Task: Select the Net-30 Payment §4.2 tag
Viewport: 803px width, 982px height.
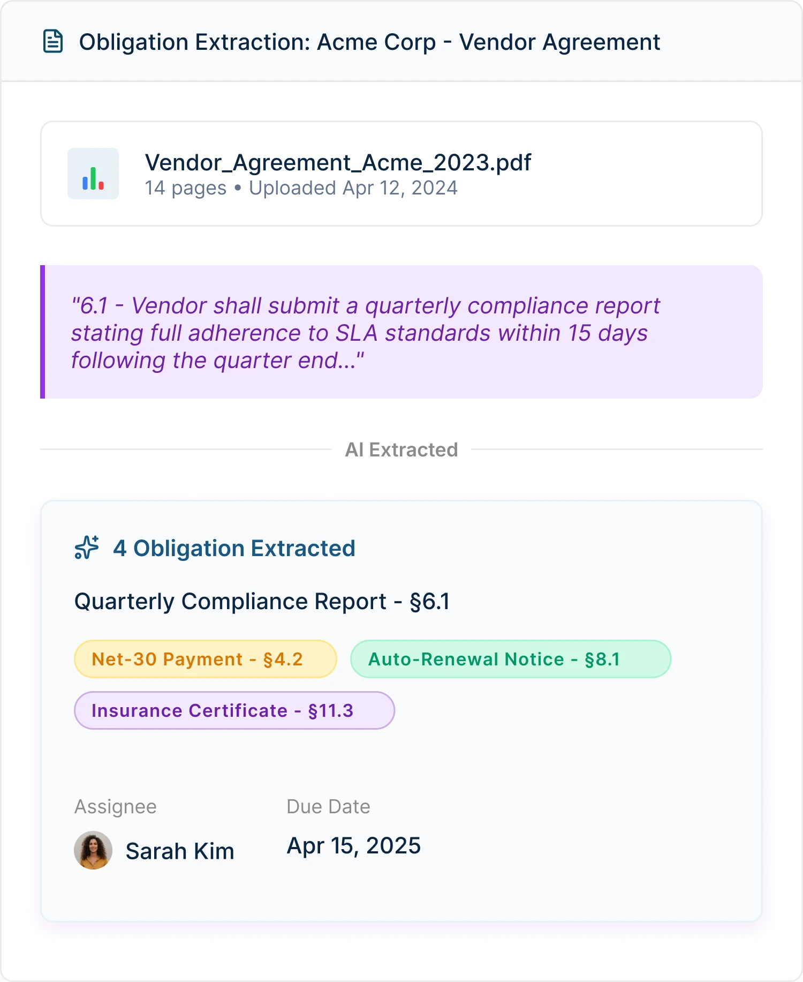Action: 204,659
